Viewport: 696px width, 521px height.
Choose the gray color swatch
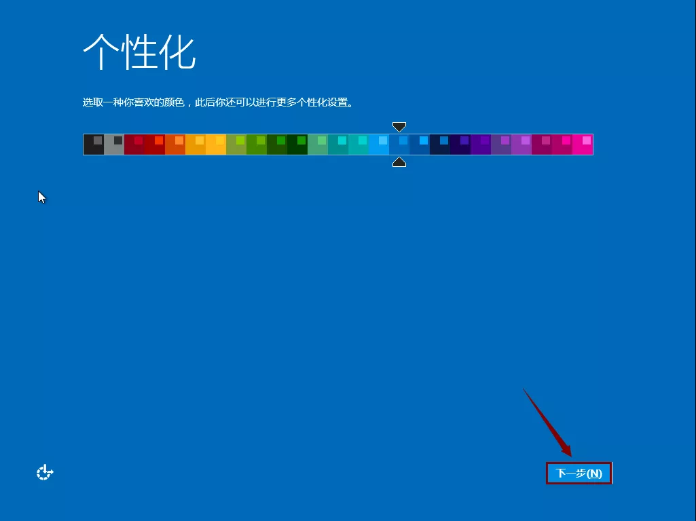114,144
